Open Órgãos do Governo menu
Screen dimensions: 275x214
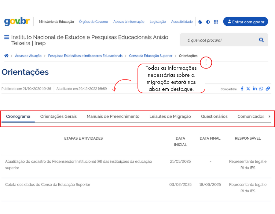(x=94, y=22)
